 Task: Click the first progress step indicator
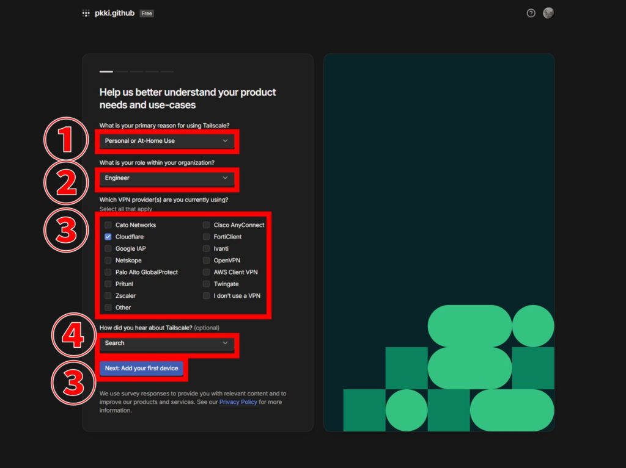pos(106,71)
